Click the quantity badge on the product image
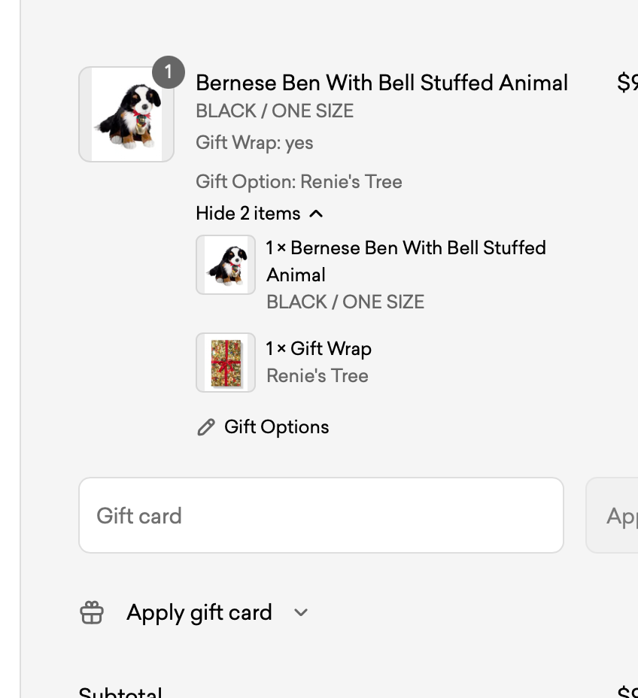638x698 pixels. point(169,72)
